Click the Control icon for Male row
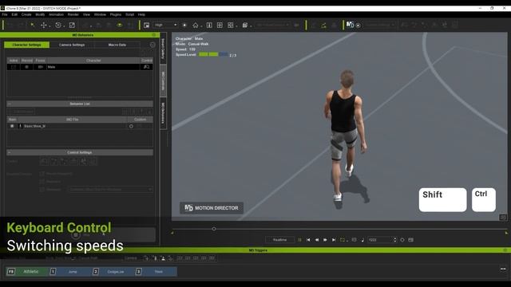This screenshot has height=287, width=511. tap(146, 67)
